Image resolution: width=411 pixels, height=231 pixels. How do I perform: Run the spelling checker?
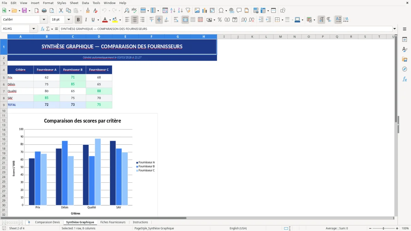click(x=134, y=10)
